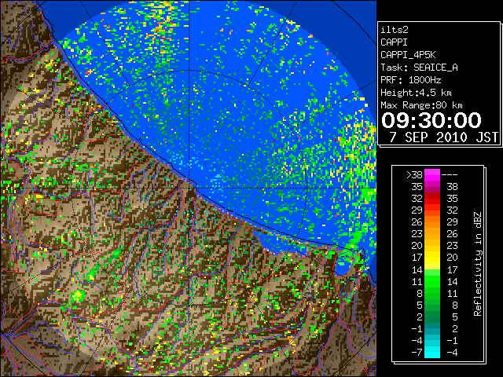Image resolution: width=503 pixels, height=377 pixels.
Task: Click the orange 26-29 dBZ legend swatch
Action: tap(432, 221)
